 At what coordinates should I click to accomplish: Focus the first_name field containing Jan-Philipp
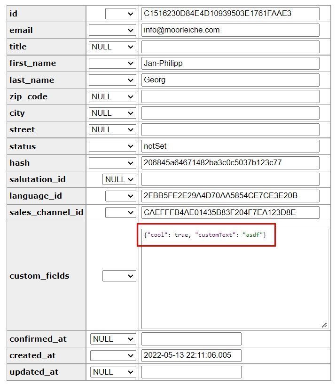click(230, 64)
